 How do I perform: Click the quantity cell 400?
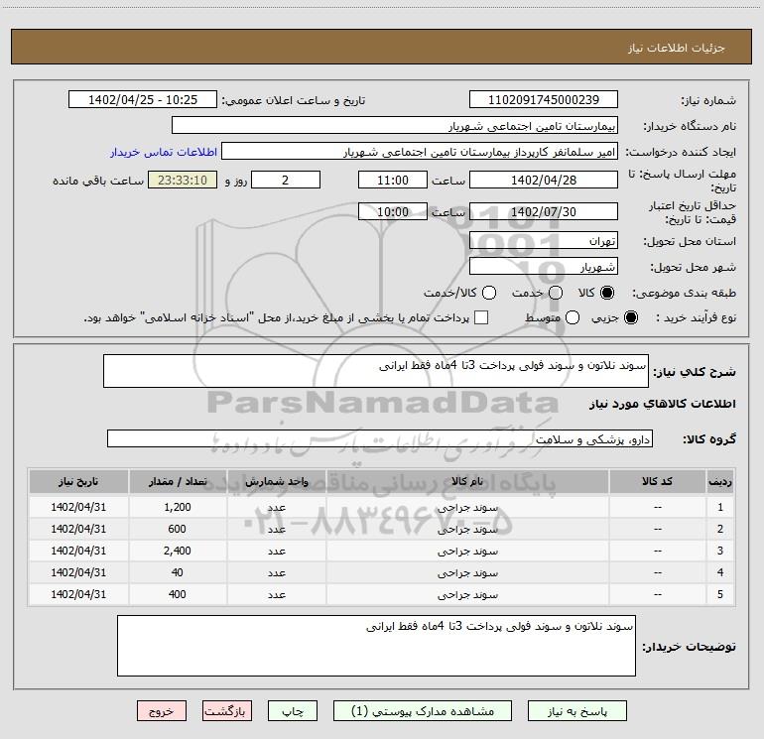[x=178, y=594]
